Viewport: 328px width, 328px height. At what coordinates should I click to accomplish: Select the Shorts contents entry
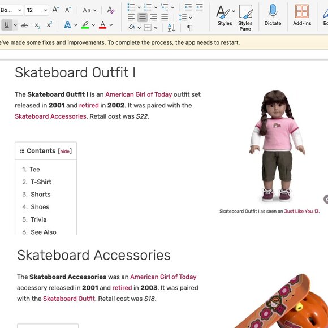(x=41, y=195)
